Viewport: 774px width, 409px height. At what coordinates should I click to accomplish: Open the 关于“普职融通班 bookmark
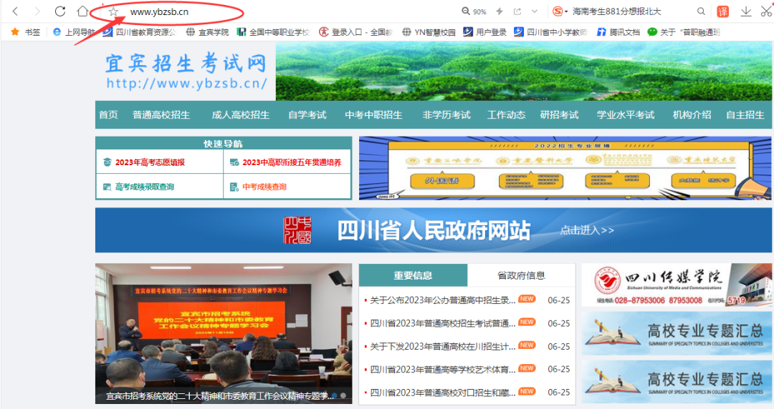click(684, 32)
